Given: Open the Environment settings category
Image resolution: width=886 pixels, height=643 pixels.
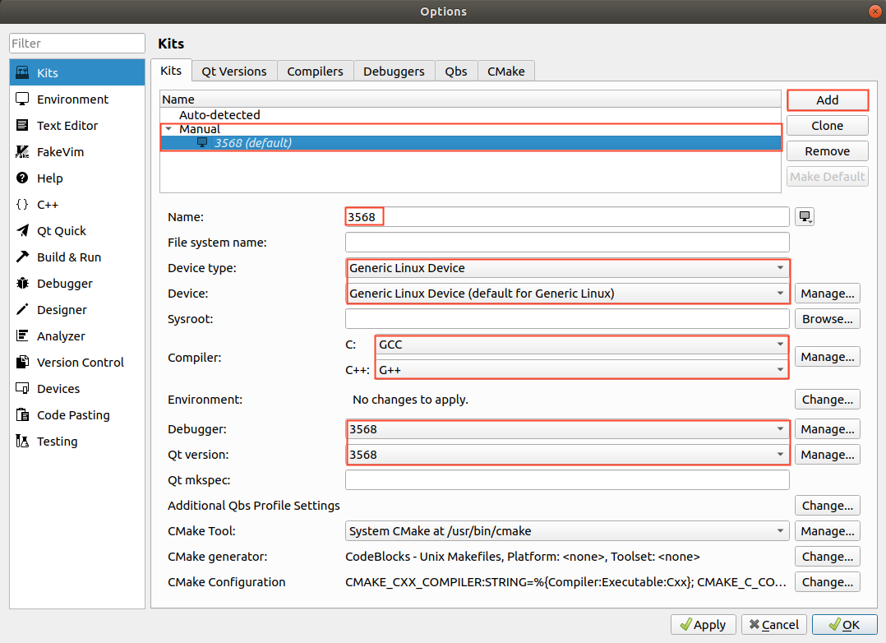Looking at the screenshot, I should coord(72,99).
